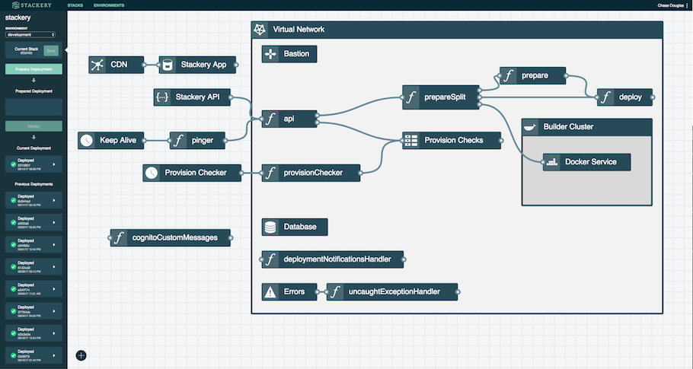Click the uncaughtExceptionHandler node label
This screenshot has height=369, width=693.
click(x=394, y=291)
